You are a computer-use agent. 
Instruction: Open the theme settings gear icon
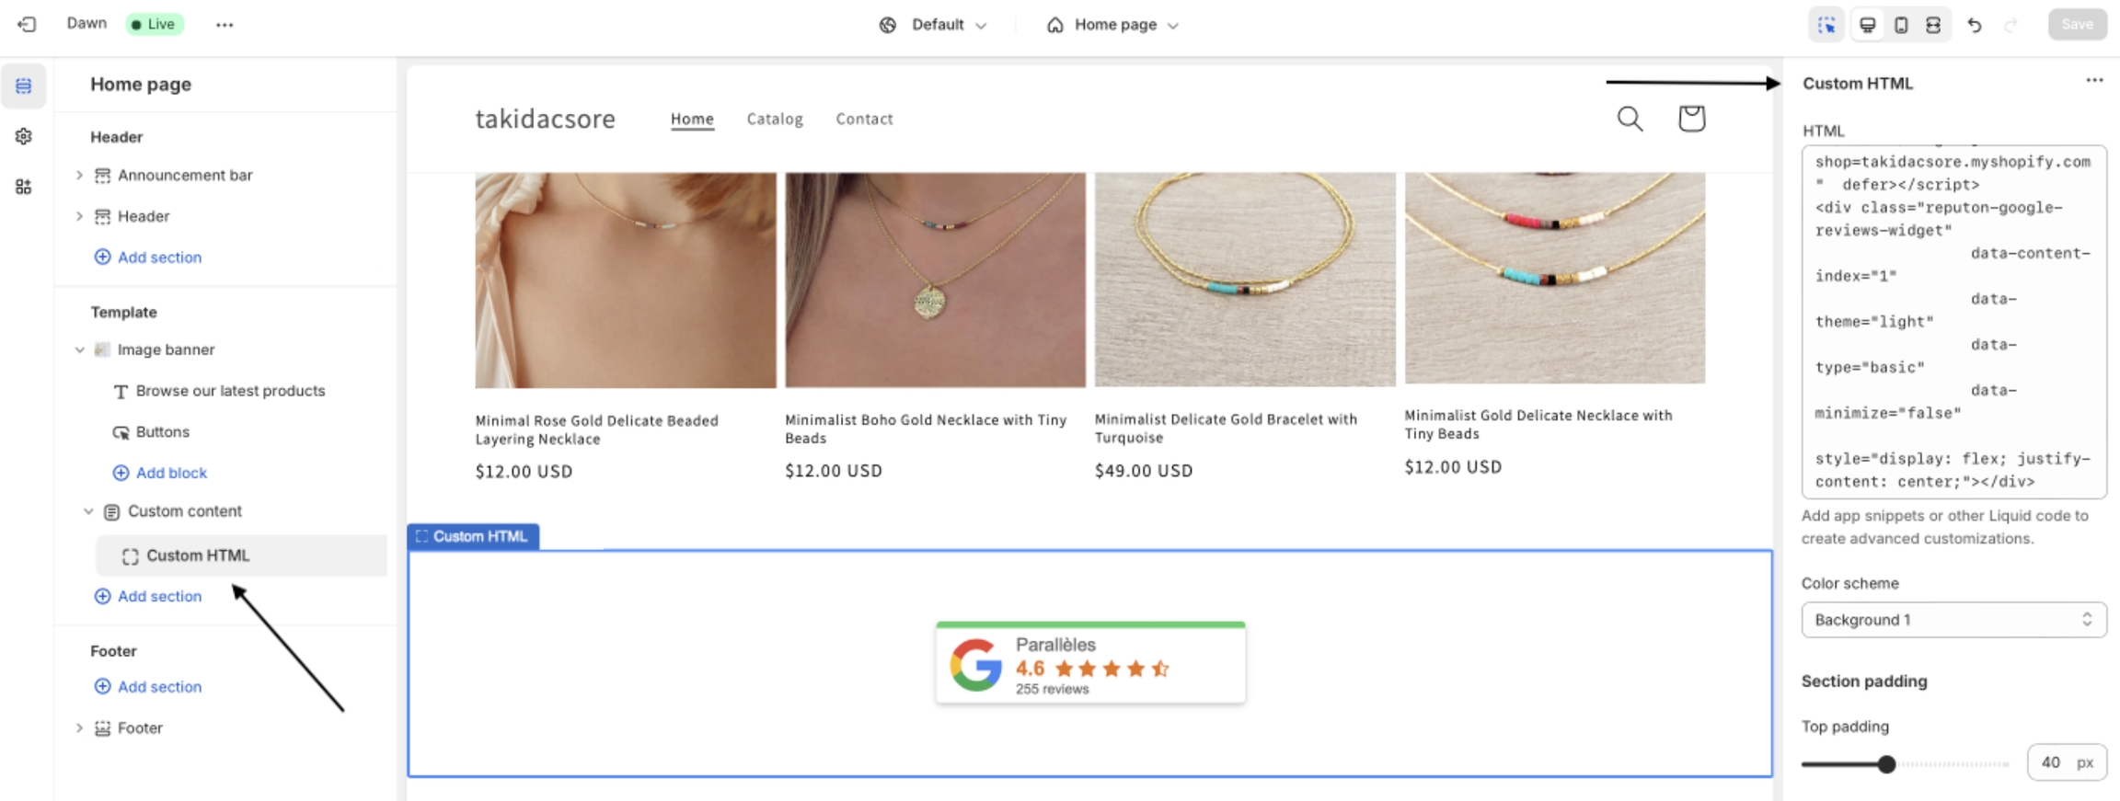click(x=24, y=137)
